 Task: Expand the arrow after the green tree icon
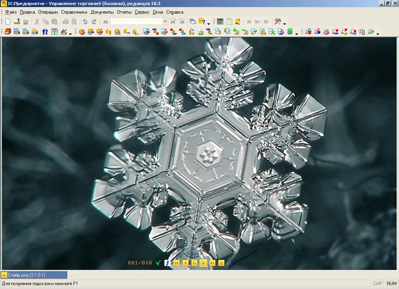(297, 33)
